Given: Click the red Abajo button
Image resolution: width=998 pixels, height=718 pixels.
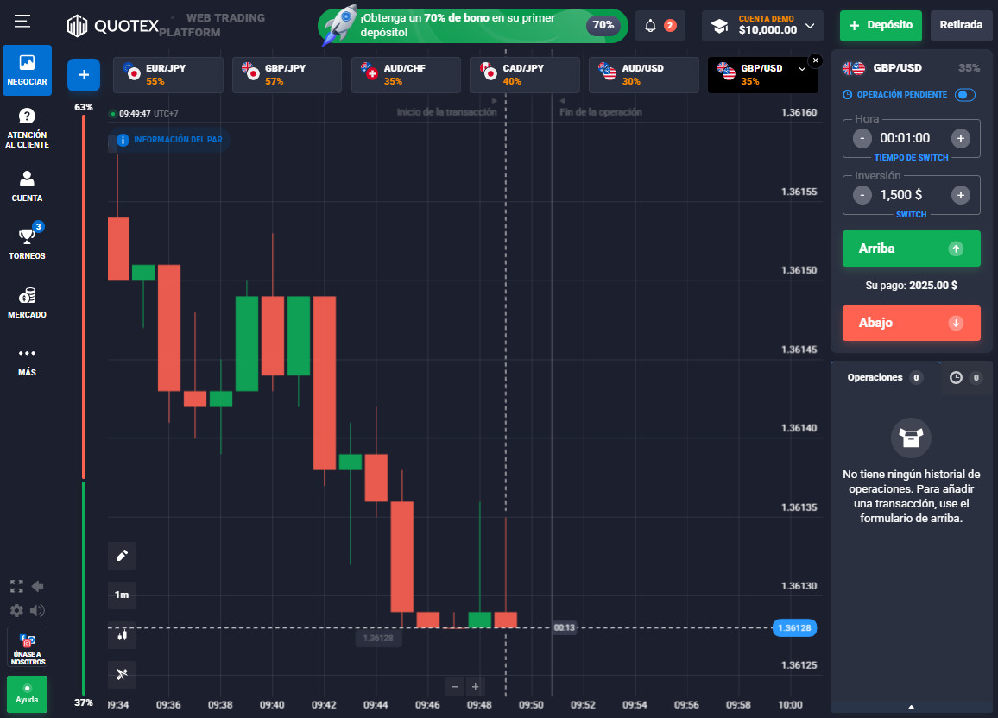Looking at the screenshot, I should pos(911,323).
